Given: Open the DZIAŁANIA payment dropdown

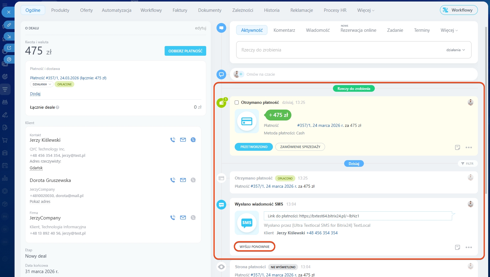Looking at the screenshot, I should (x=42, y=84).
